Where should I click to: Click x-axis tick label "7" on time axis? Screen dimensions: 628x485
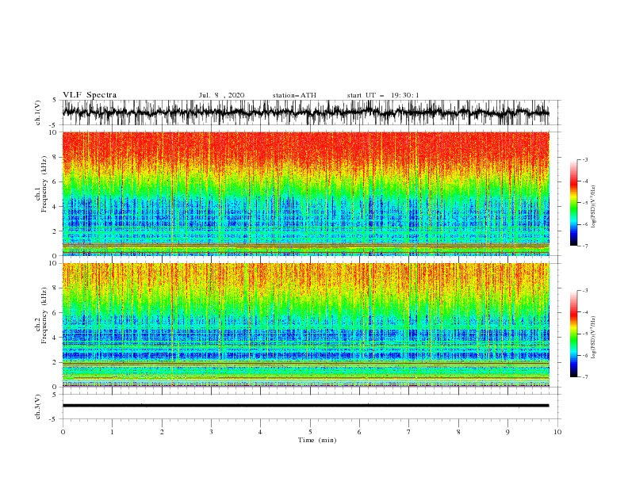[409, 432]
